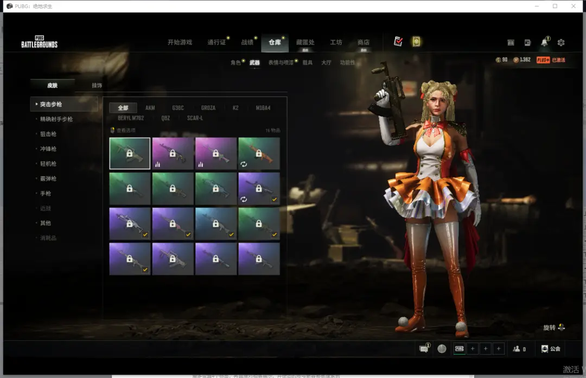Select the 仓库 tab

(275, 42)
